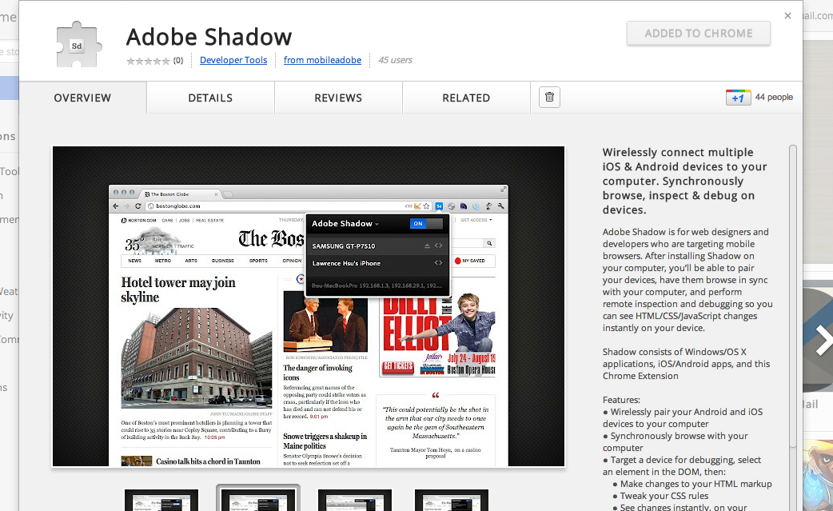The width and height of the screenshot is (833, 511).
Task: Select the third screenshot thumbnail
Action: [x=355, y=500]
